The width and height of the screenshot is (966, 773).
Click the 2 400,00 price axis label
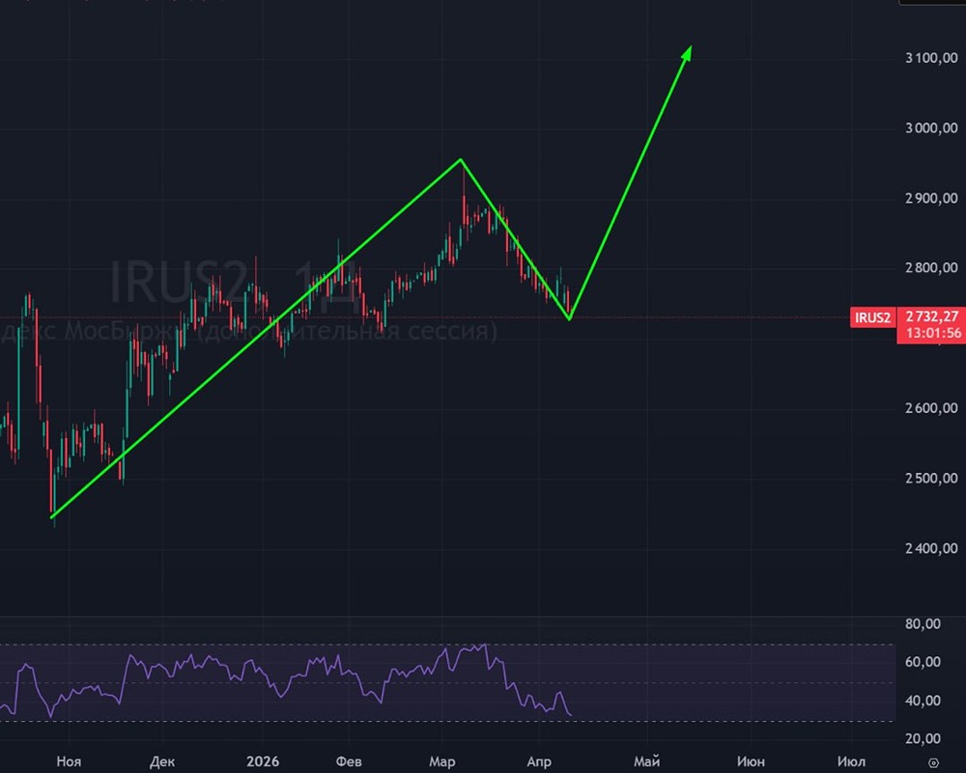(x=931, y=548)
